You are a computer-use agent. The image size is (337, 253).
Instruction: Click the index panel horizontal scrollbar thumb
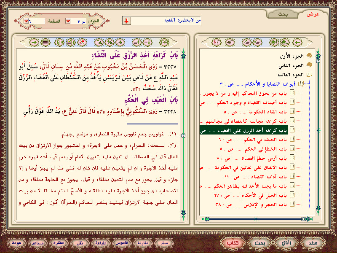[303, 219]
